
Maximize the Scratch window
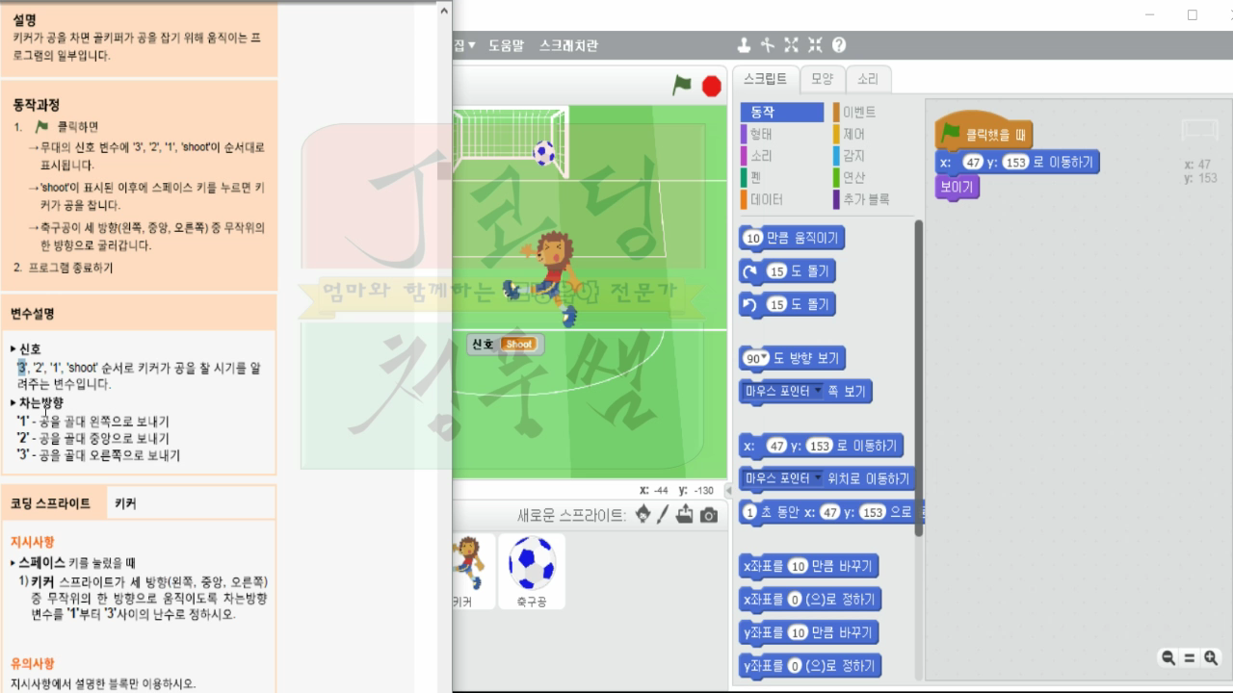1193,14
